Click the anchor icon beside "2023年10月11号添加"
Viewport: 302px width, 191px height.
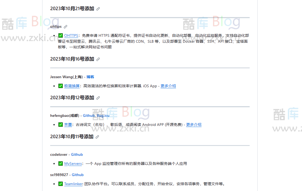[x=97, y=137]
